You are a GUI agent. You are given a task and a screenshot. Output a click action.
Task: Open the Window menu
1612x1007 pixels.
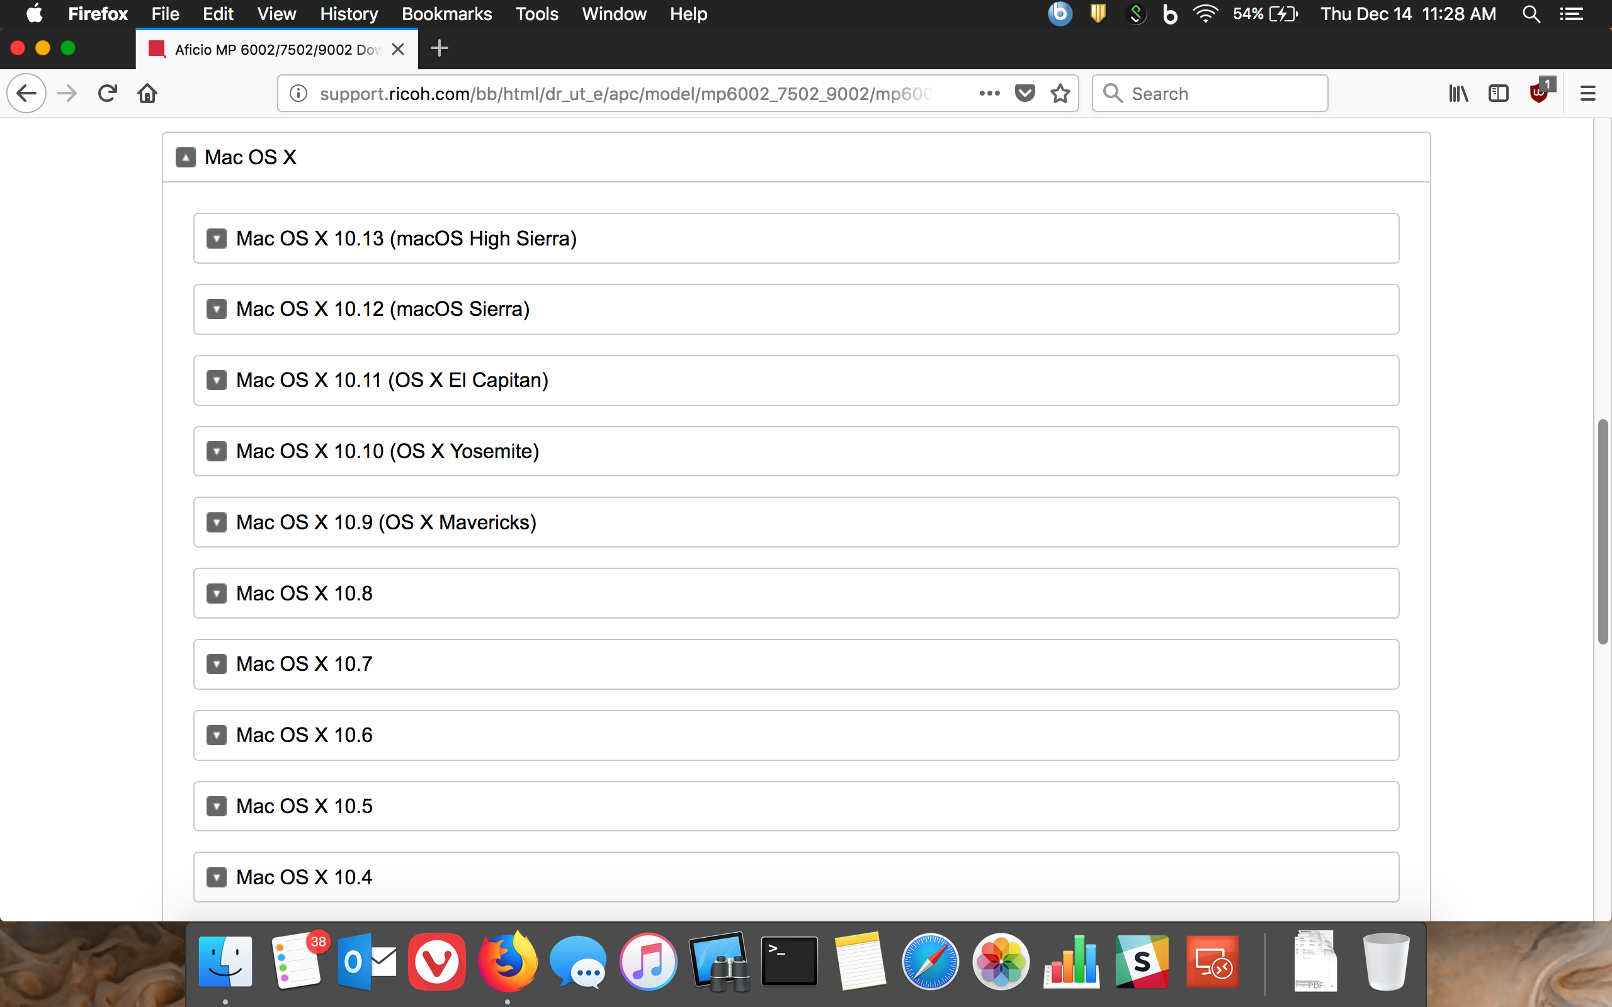[x=614, y=14]
